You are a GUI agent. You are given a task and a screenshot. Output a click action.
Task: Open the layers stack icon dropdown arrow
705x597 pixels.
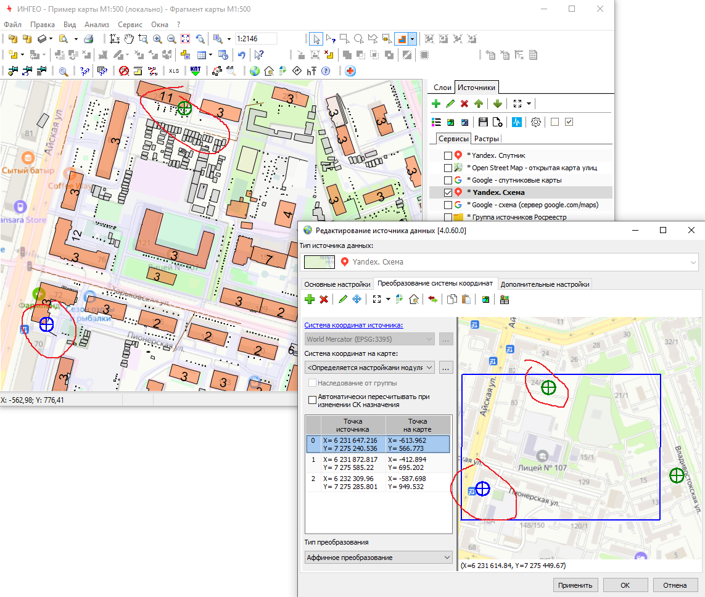(51, 39)
